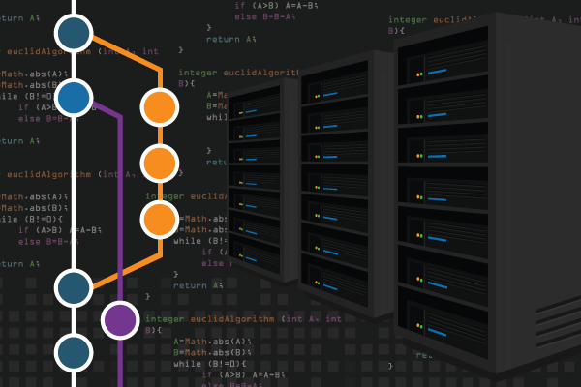
Task: Select the bright blue commit node
Action: [x=74, y=98]
